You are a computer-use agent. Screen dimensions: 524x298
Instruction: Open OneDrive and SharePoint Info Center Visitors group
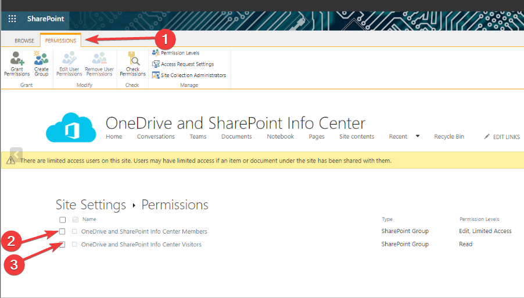tap(141, 244)
